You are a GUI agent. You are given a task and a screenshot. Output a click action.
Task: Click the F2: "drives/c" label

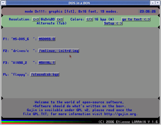coord(20,51)
